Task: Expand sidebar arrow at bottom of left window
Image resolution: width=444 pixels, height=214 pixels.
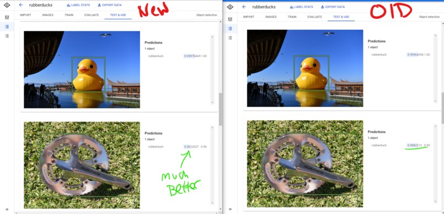Action: (x=7, y=210)
